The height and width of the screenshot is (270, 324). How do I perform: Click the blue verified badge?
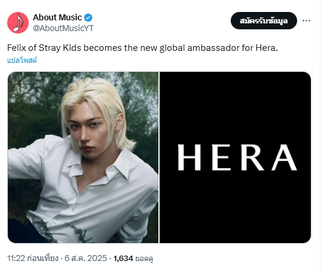coord(88,17)
